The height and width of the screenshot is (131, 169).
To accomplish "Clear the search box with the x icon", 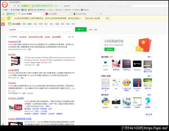I will pyautogui.click(x=73, y=29).
